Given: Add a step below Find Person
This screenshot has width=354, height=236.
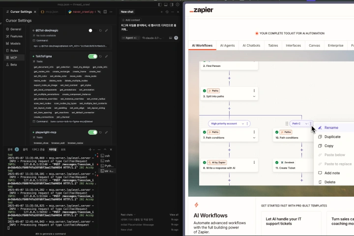Looking at the screenshot, I should [x=230, y=78].
